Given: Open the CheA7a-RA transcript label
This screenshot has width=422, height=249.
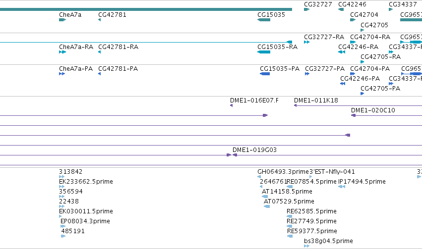Looking at the screenshot, I should 76,47.
